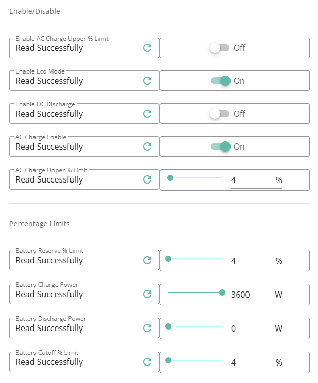Viewport: 318px width, 383px height.
Task: Enable the DC Discharge switch
Action: pyautogui.click(x=220, y=114)
